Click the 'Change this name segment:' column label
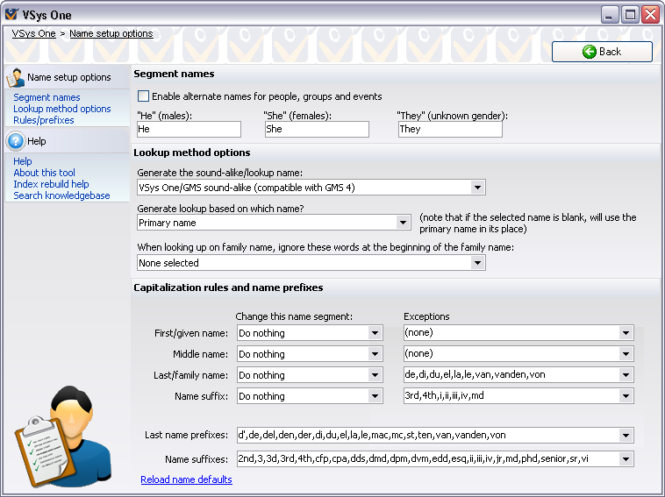The height and width of the screenshot is (497, 665). (x=294, y=316)
